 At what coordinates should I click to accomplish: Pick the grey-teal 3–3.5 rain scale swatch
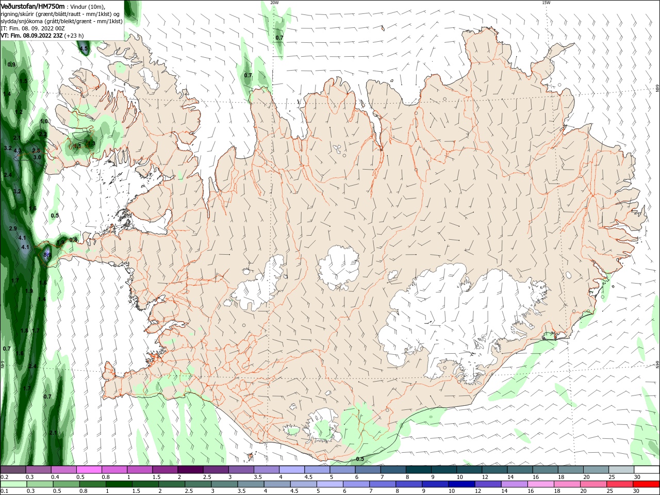[225, 484]
